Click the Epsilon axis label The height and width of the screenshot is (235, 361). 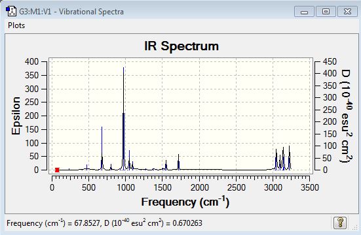pos(16,116)
